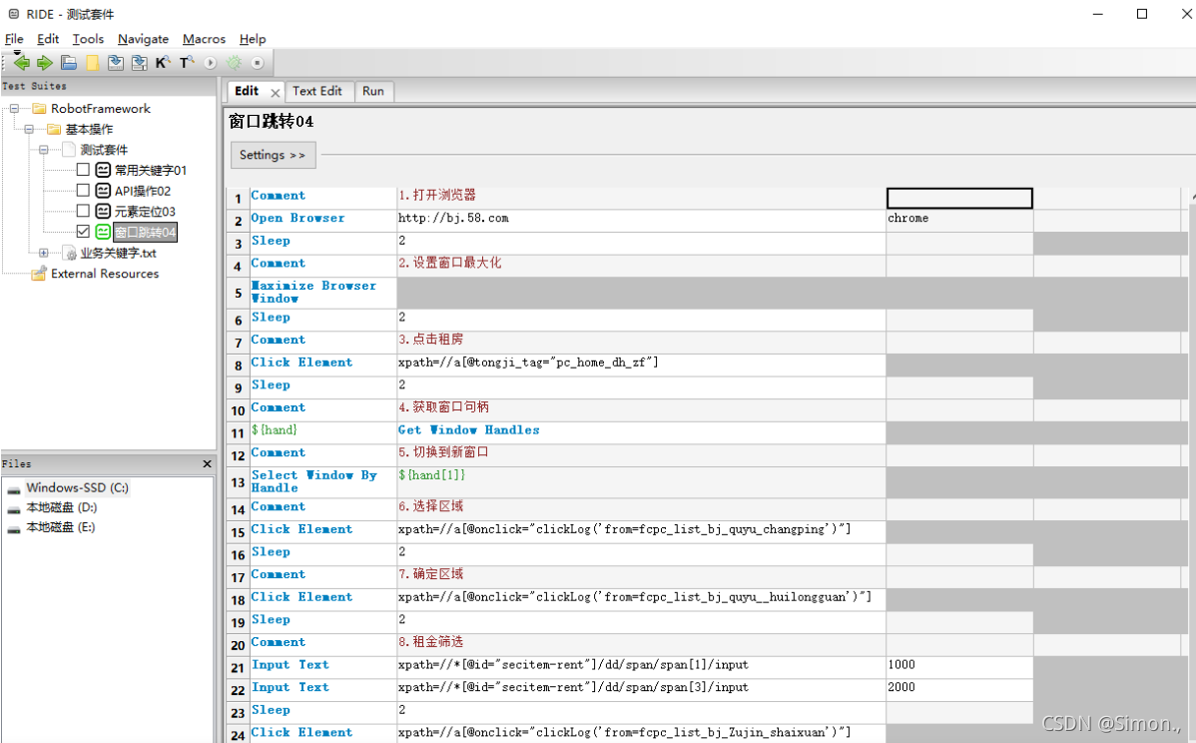Click the robot icon beside API操作02

click(103, 191)
